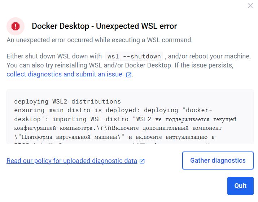Click the "Docker Desktop - Unexpected WSL error" title
The height and width of the screenshot is (202, 258).
(104, 26)
